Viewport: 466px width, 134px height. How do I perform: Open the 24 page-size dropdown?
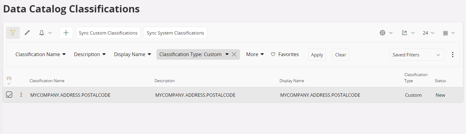coord(428,33)
